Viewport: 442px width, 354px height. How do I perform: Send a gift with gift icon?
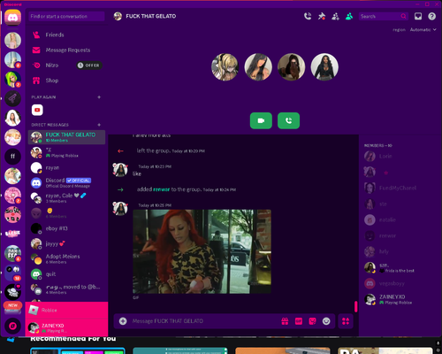coord(285,321)
